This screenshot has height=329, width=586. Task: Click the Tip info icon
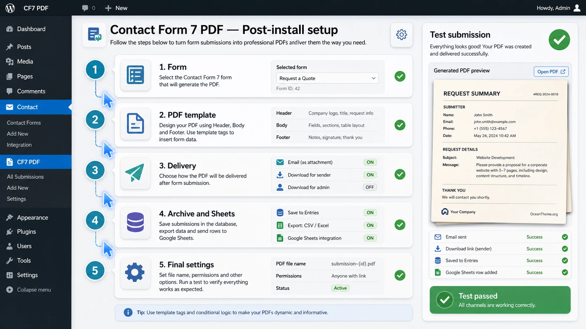pos(128,312)
